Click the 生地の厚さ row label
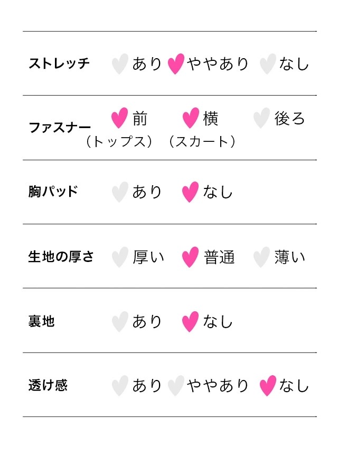Viewport: 338px width, 452px height. coord(61,257)
